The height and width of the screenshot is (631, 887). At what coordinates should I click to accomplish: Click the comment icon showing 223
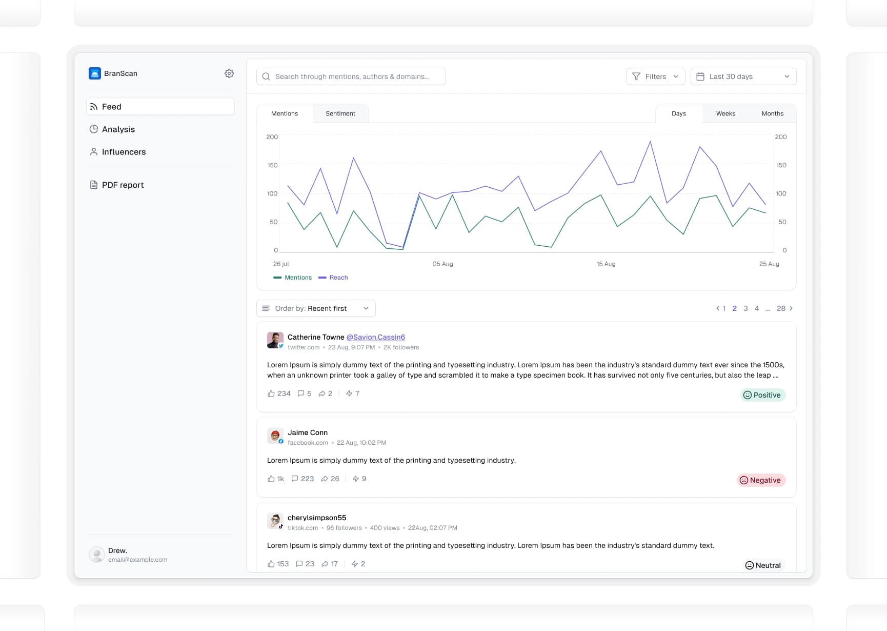(295, 479)
